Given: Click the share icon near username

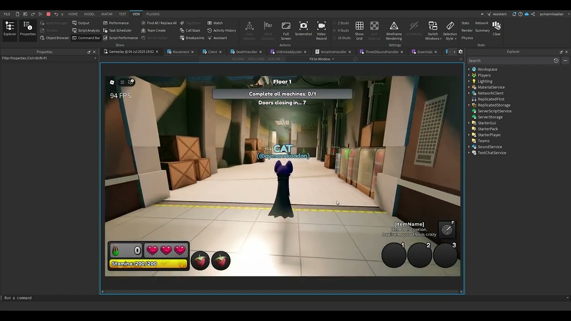Looking at the screenshot, I should (x=533, y=14).
